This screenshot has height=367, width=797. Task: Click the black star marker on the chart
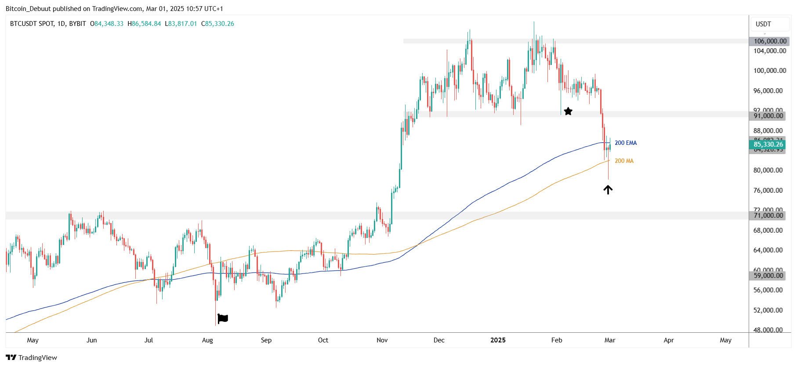tap(568, 112)
